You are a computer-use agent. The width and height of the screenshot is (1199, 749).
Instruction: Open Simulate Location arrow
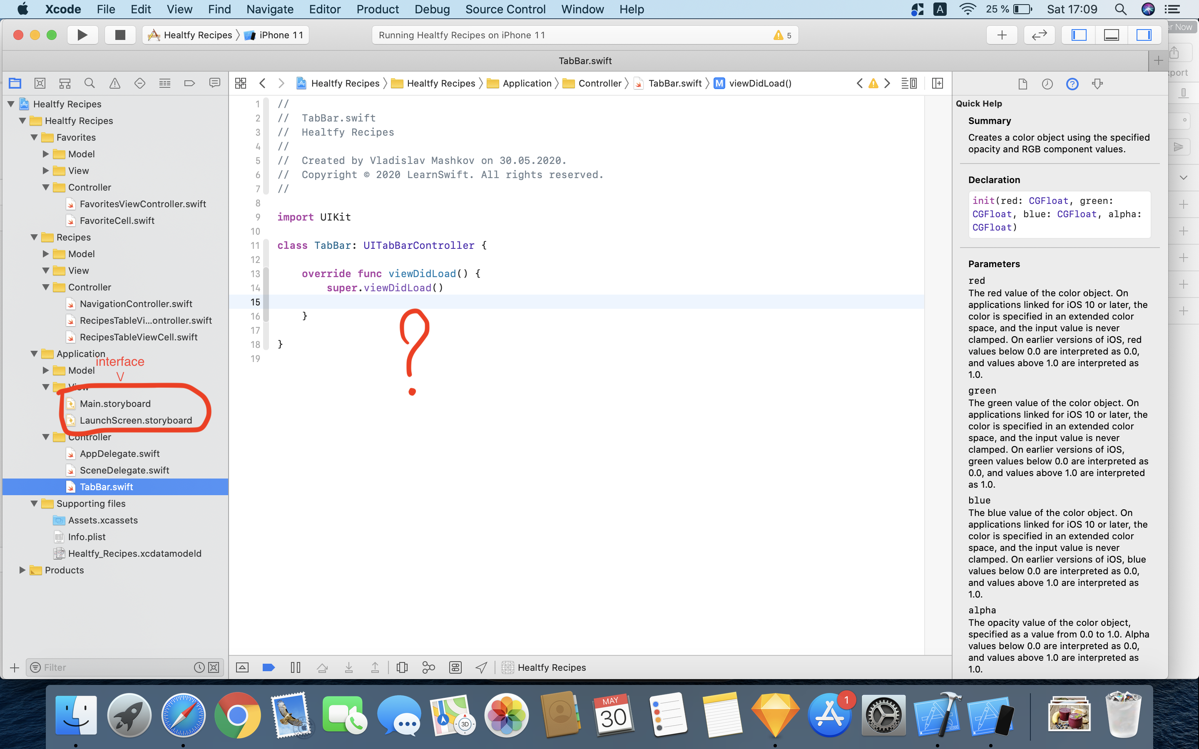tap(481, 667)
